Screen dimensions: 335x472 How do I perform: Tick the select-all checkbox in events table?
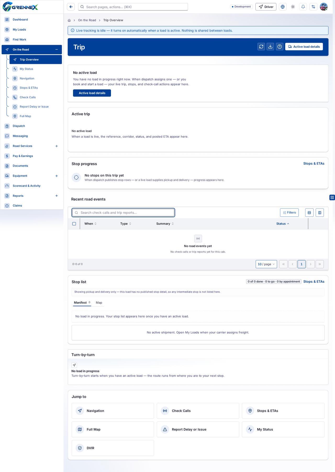(74, 224)
